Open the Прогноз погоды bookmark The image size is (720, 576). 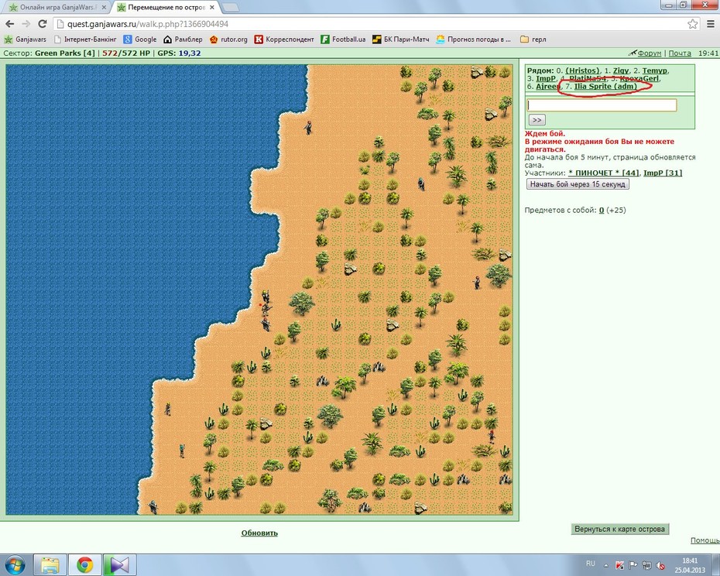(473, 39)
